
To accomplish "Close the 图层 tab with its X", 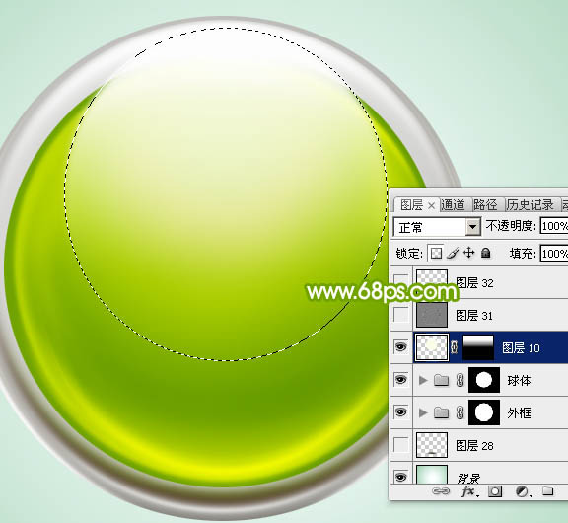I will (x=431, y=206).
